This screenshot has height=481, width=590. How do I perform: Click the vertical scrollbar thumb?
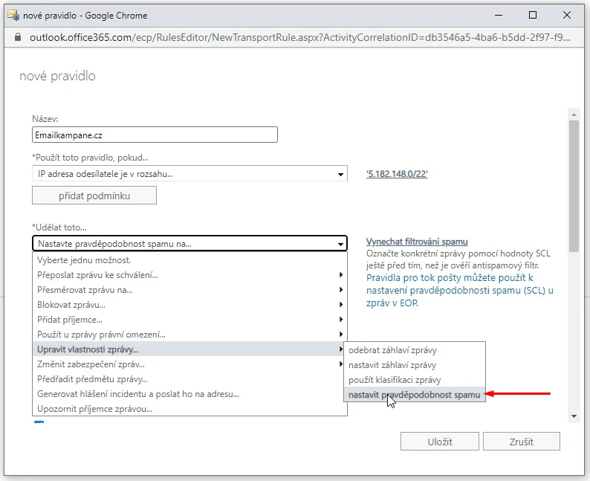tap(574, 187)
